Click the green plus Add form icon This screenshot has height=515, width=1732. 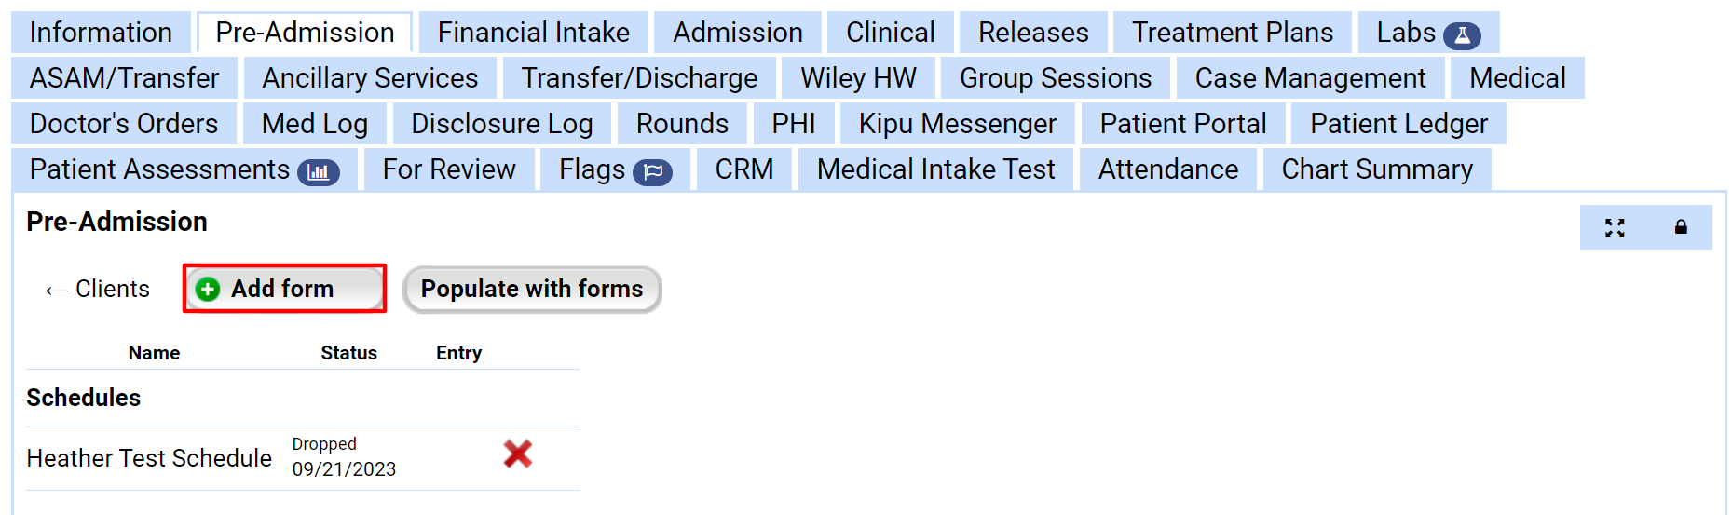pos(208,290)
